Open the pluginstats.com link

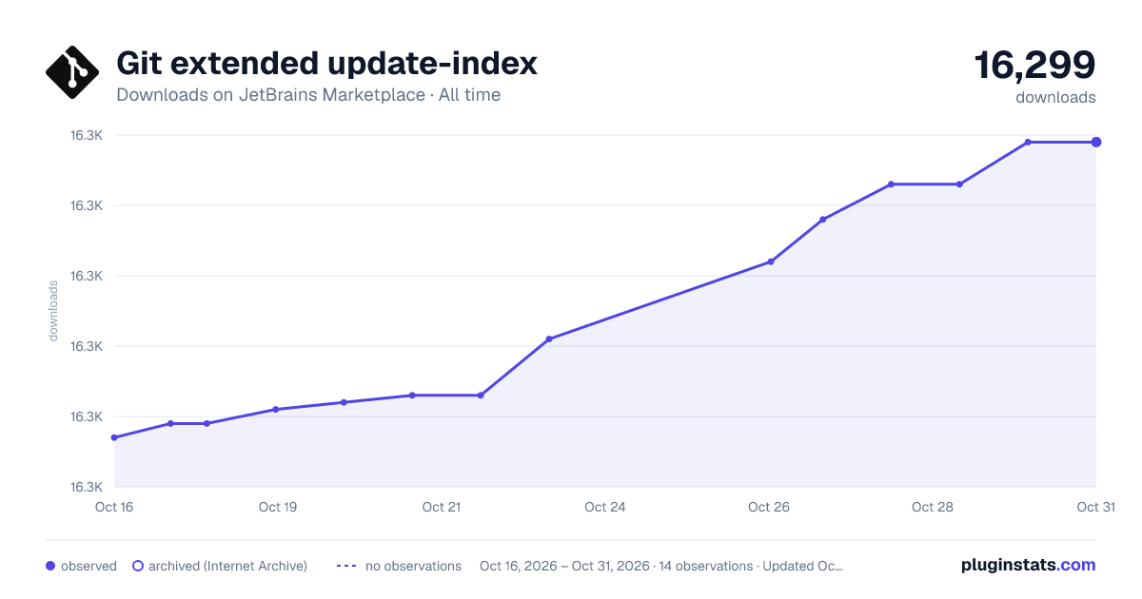(1028, 565)
